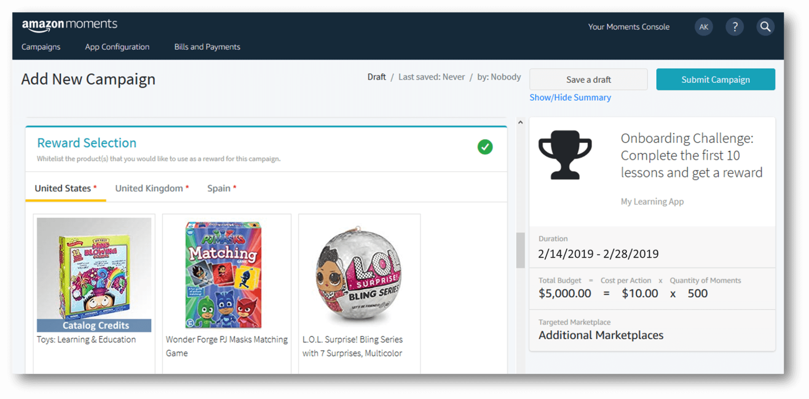This screenshot has width=809, height=399.
Task: Go to Bills and Payments
Action: point(207,47)
